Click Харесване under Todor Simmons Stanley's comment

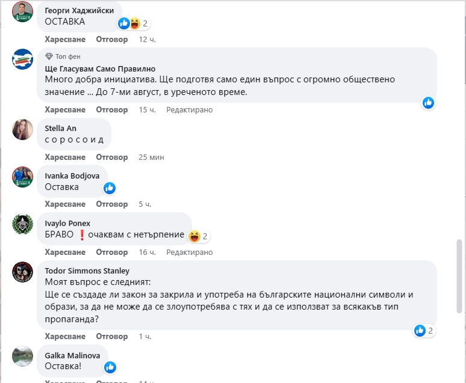65,336
